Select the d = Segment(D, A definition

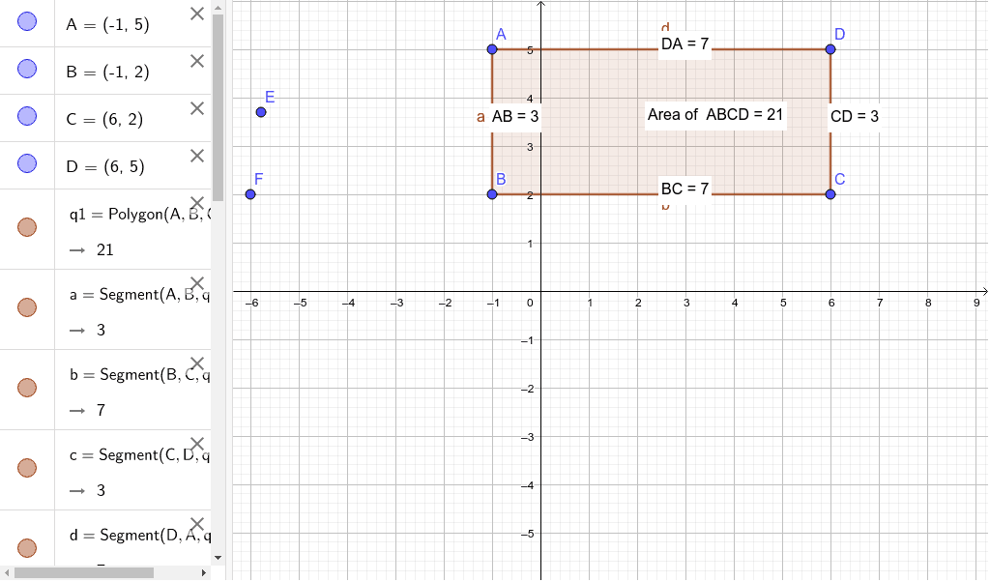click(x=139, y=536)
